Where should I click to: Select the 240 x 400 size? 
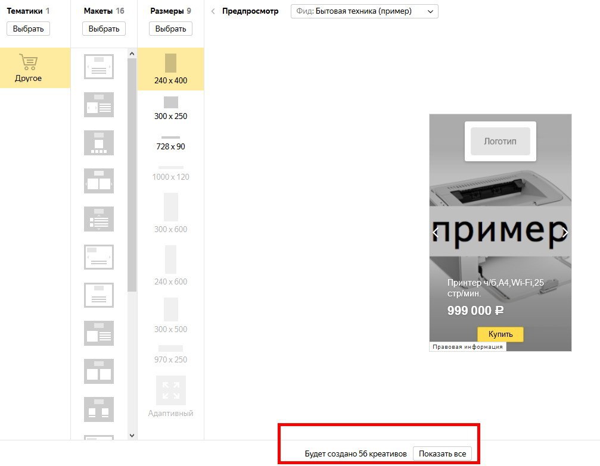pyautogui.click(x=170, y=69)
